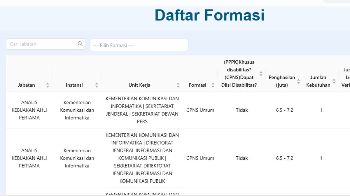Click the Sekretariat Dewan Pers unit kerja cell
This screenshot has height=196, width=350.
pos(142,110)
